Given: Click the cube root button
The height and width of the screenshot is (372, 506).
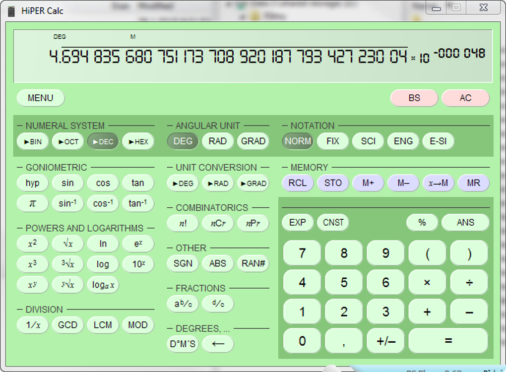Looking at the screenshot, I should click(x=68, y=264).
